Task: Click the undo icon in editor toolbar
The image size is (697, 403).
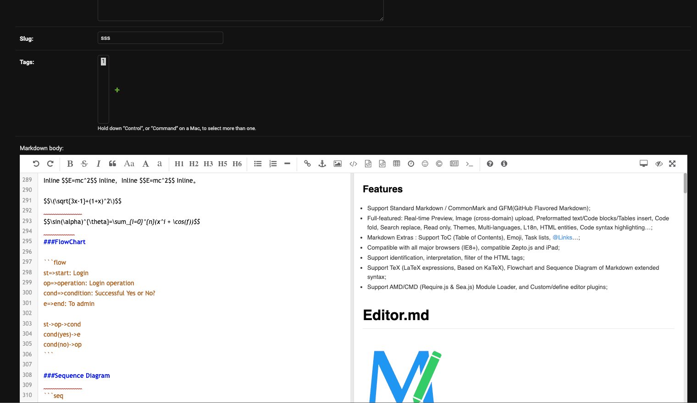Action: point(36,164)
